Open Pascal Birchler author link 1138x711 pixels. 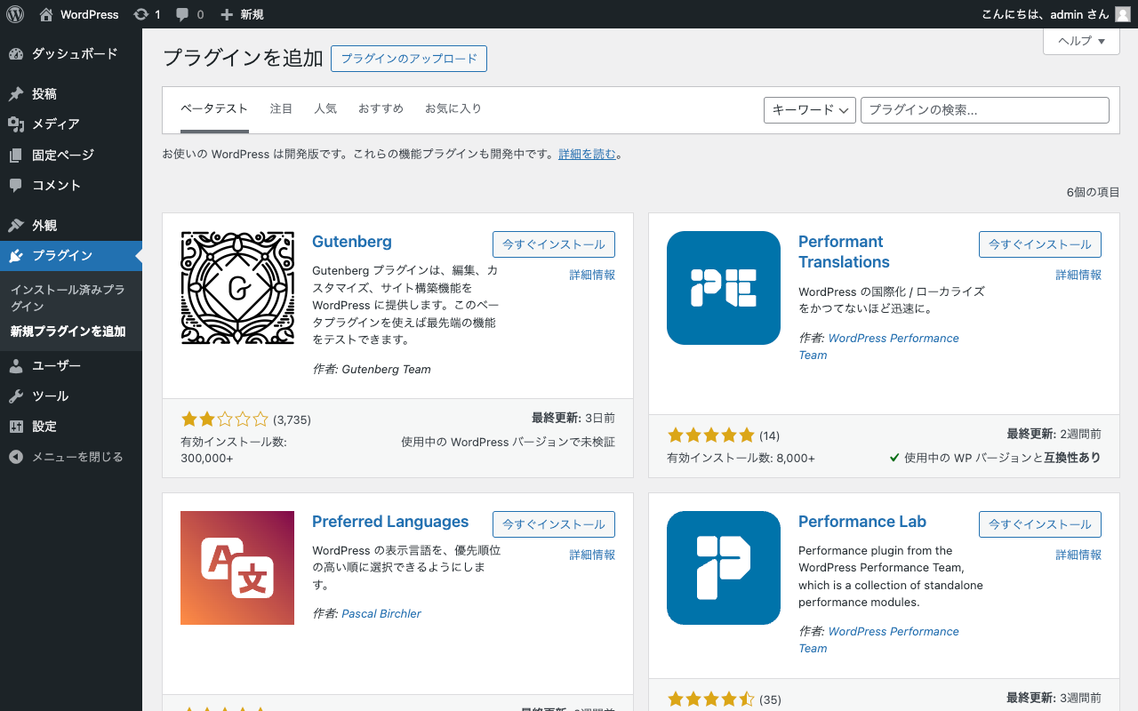coord(381,614)
